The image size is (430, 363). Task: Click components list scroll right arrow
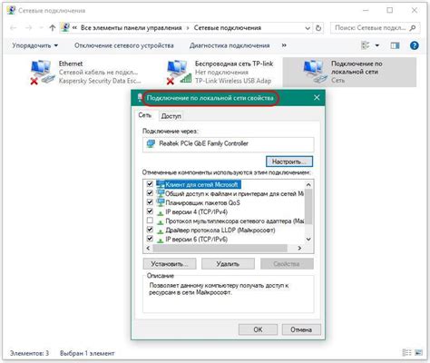pyautogui.click(x=299, y=248)
